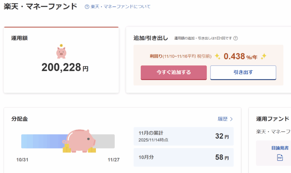This screenshot has width=291, height=173.
Task: Expand 履歴 with the chevron arrow
Action: coord(232,119)
